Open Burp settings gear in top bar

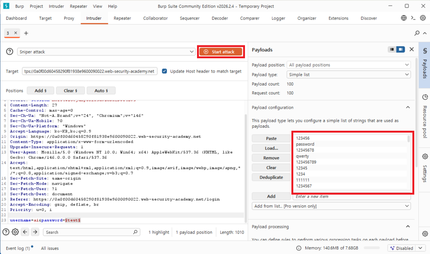(423, 18)
